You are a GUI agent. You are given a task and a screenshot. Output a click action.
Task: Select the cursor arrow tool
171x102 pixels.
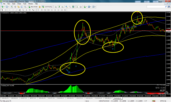(x=2, y=10)
